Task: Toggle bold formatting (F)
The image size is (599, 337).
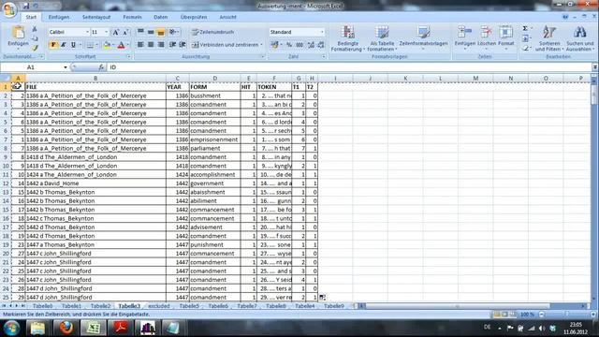Action: pyautogui.click(x=53, y=45)
